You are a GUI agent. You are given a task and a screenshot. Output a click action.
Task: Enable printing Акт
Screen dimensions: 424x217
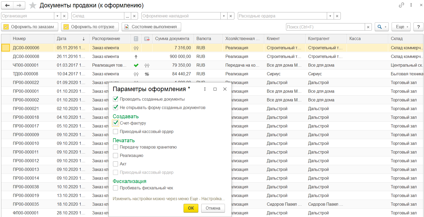[x=115, y=164]
